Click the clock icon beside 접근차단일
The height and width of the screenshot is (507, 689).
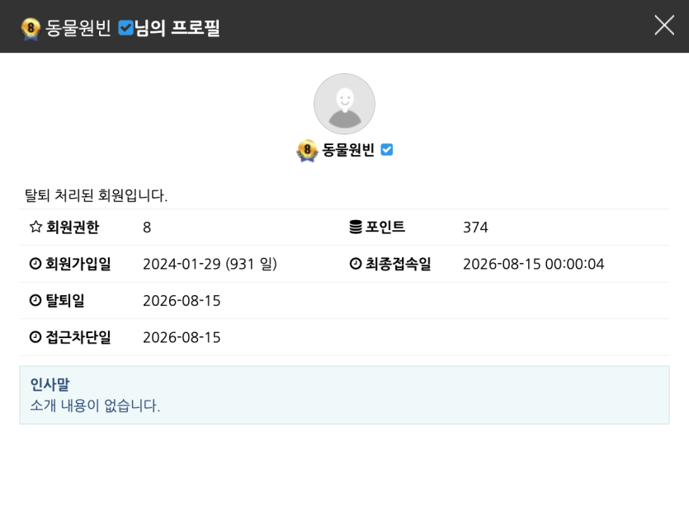tap(35, 336)
